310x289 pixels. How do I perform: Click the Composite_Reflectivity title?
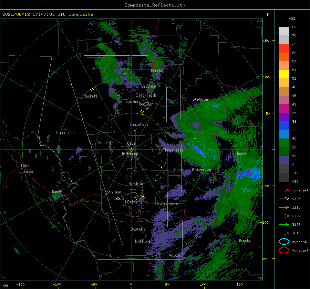[x=155, y=5]
